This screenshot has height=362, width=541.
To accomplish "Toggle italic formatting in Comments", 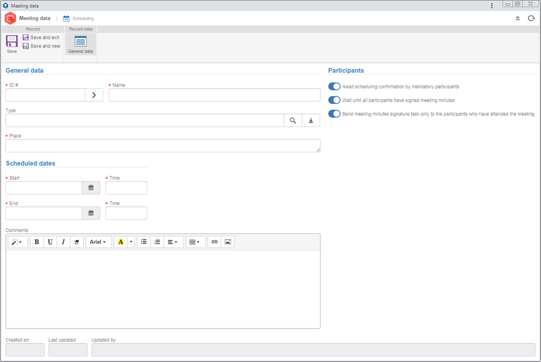I will point(63,242).
